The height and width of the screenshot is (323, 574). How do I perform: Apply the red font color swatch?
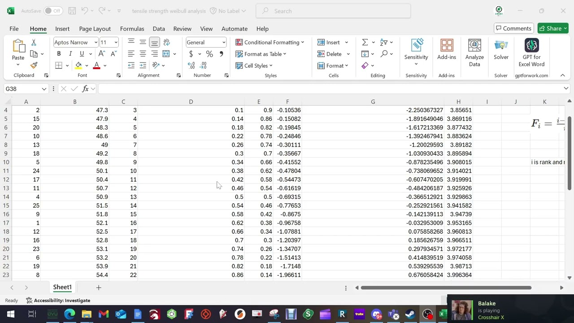coord(96,65)
